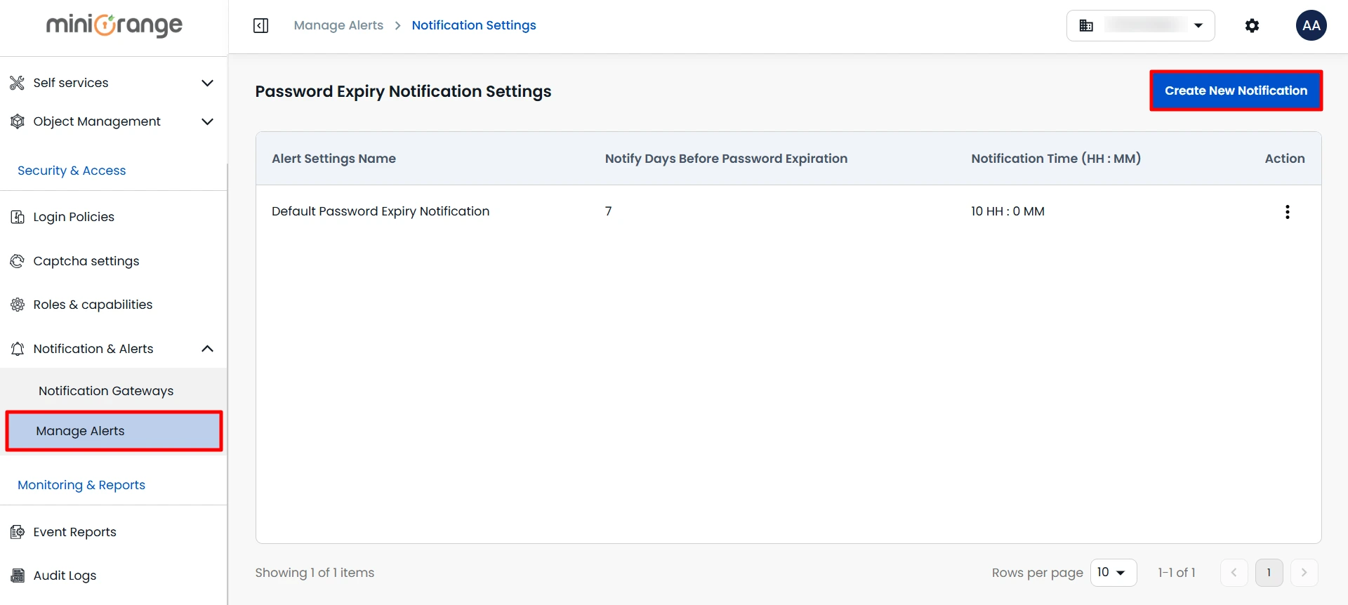Collapse the Notification & Alerts chevron
The width and height of the screenshot is (1348, 605).
pyautogui.click(x=207, y=349)
